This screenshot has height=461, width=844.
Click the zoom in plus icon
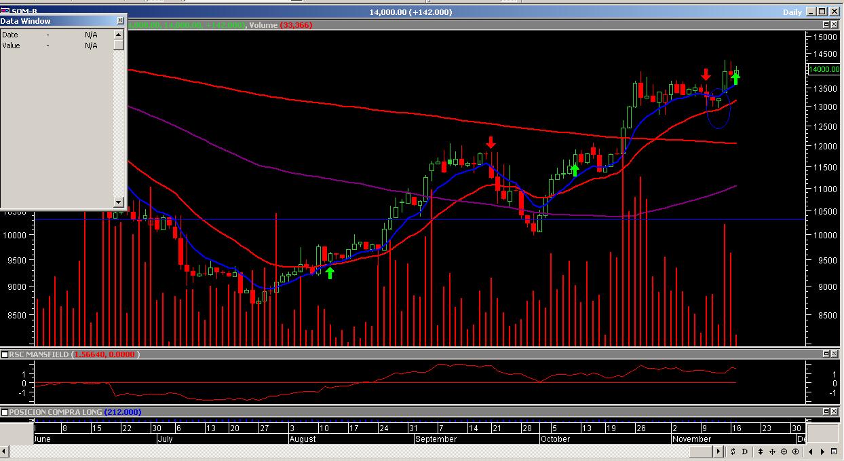(x=796, y=451)
